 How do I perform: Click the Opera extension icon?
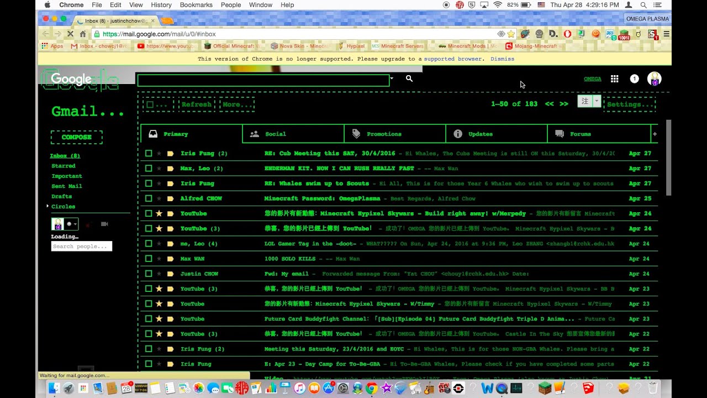[x=567, y=34]
